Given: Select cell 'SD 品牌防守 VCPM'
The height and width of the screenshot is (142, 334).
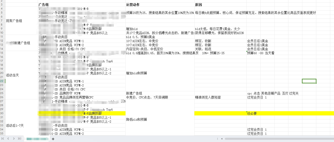Looking at the screenshot, I should [82, 93].
